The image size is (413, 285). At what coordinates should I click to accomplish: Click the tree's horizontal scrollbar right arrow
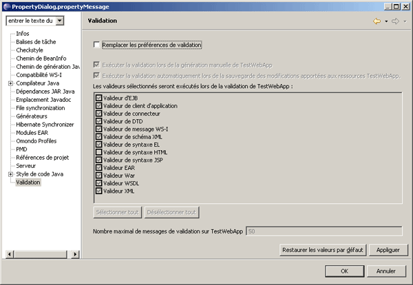pos(76,255)
